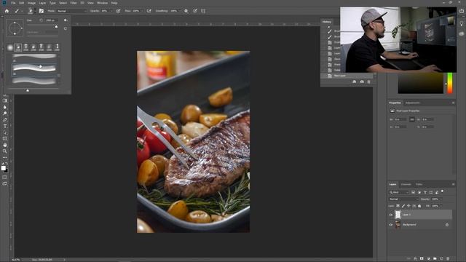The width and height of the screenshot is (466, 262).
Task: Adjust the brush Size slider handle
Action: pyautogui.click(x=57, y=27)
